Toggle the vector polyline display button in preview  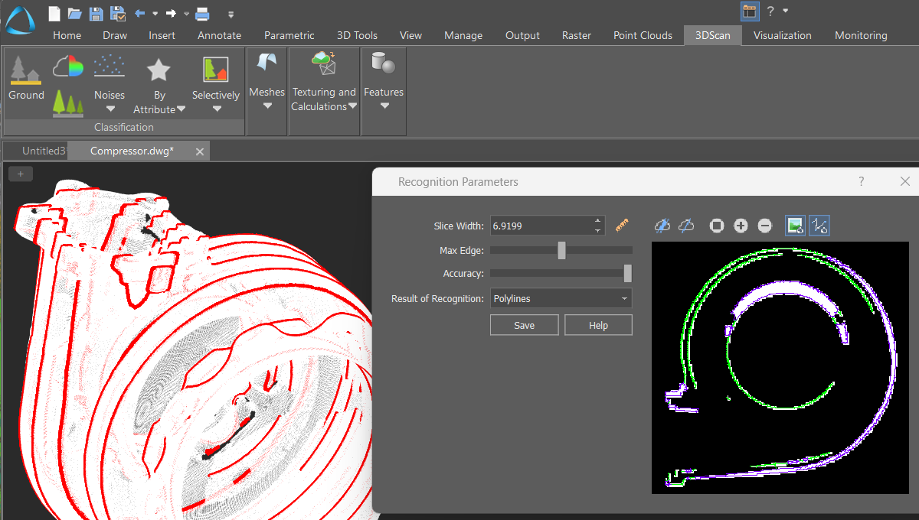pos(819,226)
